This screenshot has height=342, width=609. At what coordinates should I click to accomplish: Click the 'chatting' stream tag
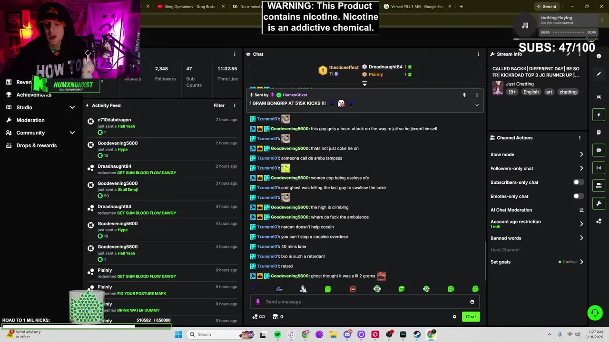(568, 92)
